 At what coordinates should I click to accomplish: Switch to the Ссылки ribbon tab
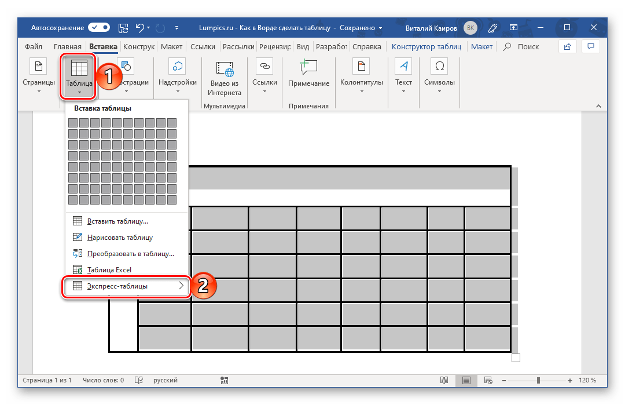(x=203, y=47)
